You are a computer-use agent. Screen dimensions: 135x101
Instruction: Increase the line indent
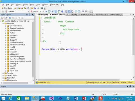86,12
